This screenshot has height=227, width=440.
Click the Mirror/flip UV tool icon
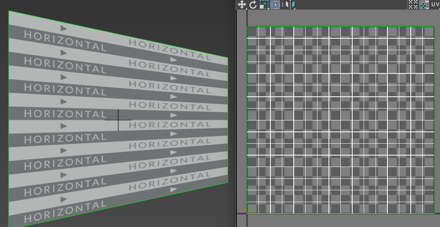click(290, 4)
